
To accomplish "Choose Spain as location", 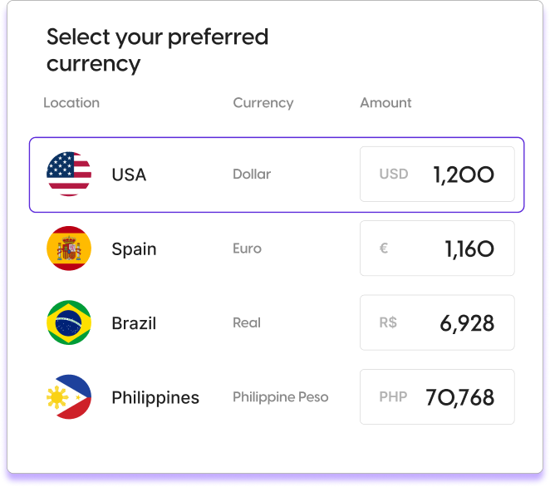I will [x=134, y=249].
